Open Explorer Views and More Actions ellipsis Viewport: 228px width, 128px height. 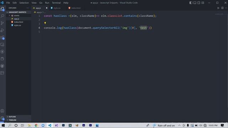click(x=28, y=8)
